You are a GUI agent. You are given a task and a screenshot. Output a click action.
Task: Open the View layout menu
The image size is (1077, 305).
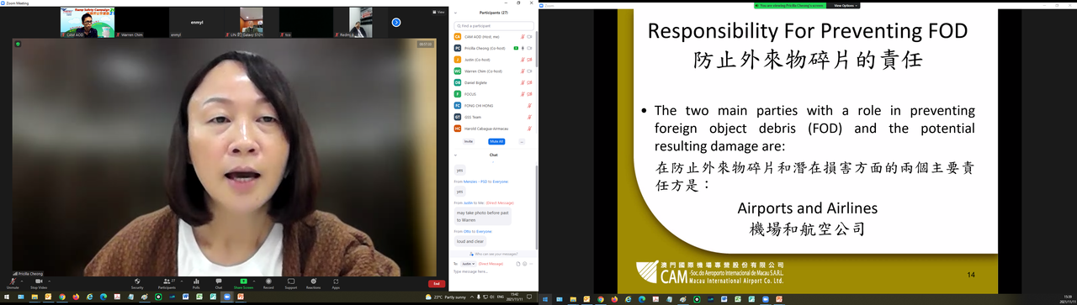(438, 12)
